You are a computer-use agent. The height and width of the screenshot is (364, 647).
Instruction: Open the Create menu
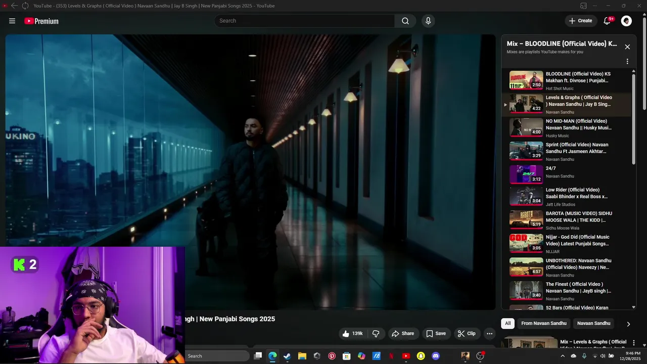point(580,21)
